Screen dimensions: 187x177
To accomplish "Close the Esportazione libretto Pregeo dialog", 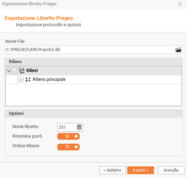I will point(180,4).
